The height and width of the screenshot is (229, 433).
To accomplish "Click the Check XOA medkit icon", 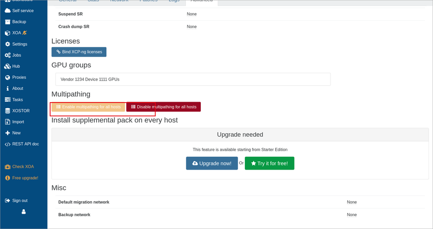I will [8, 167].
